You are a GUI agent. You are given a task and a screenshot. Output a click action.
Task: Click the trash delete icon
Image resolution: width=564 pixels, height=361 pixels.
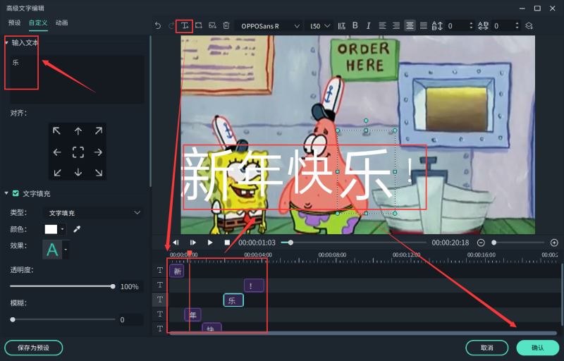[226, 25]
